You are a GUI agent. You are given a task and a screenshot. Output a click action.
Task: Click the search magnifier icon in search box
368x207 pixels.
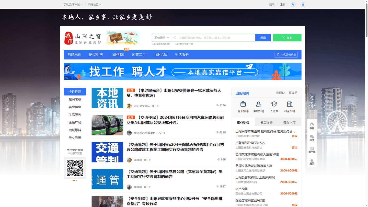pos(175,38)
